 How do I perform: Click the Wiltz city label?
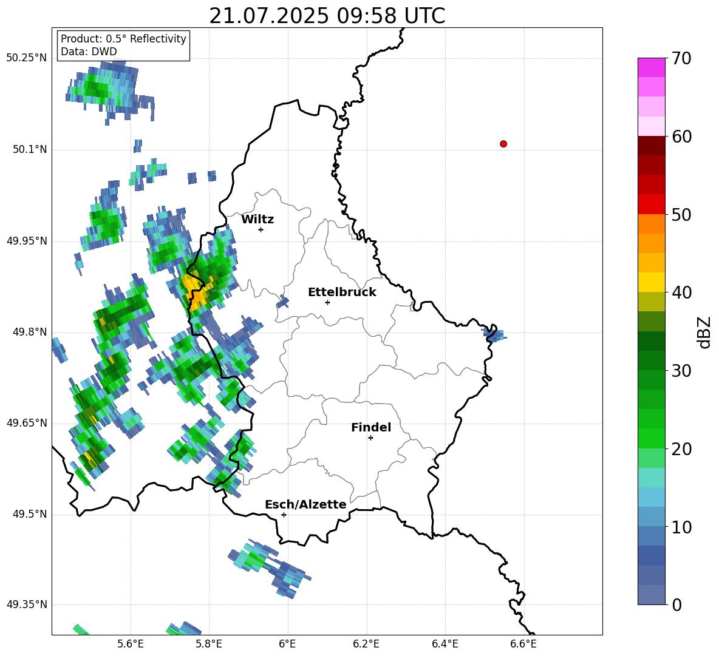click(257, 220)
